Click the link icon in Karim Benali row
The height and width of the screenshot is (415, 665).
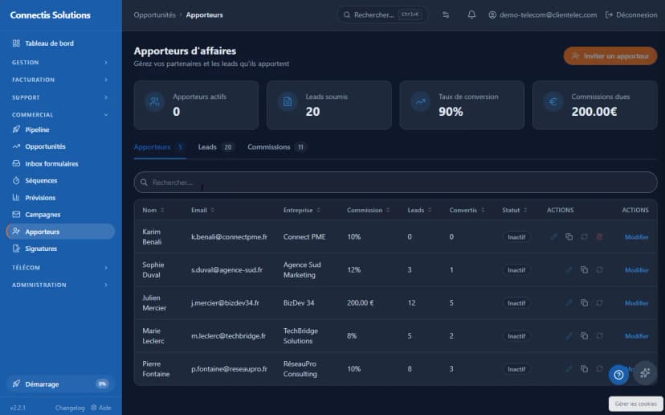pos(554,237)
